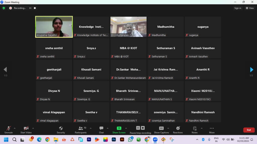Click Divyaa N muted mic icon
The image size is (257, 144).
tap(38, 99)
